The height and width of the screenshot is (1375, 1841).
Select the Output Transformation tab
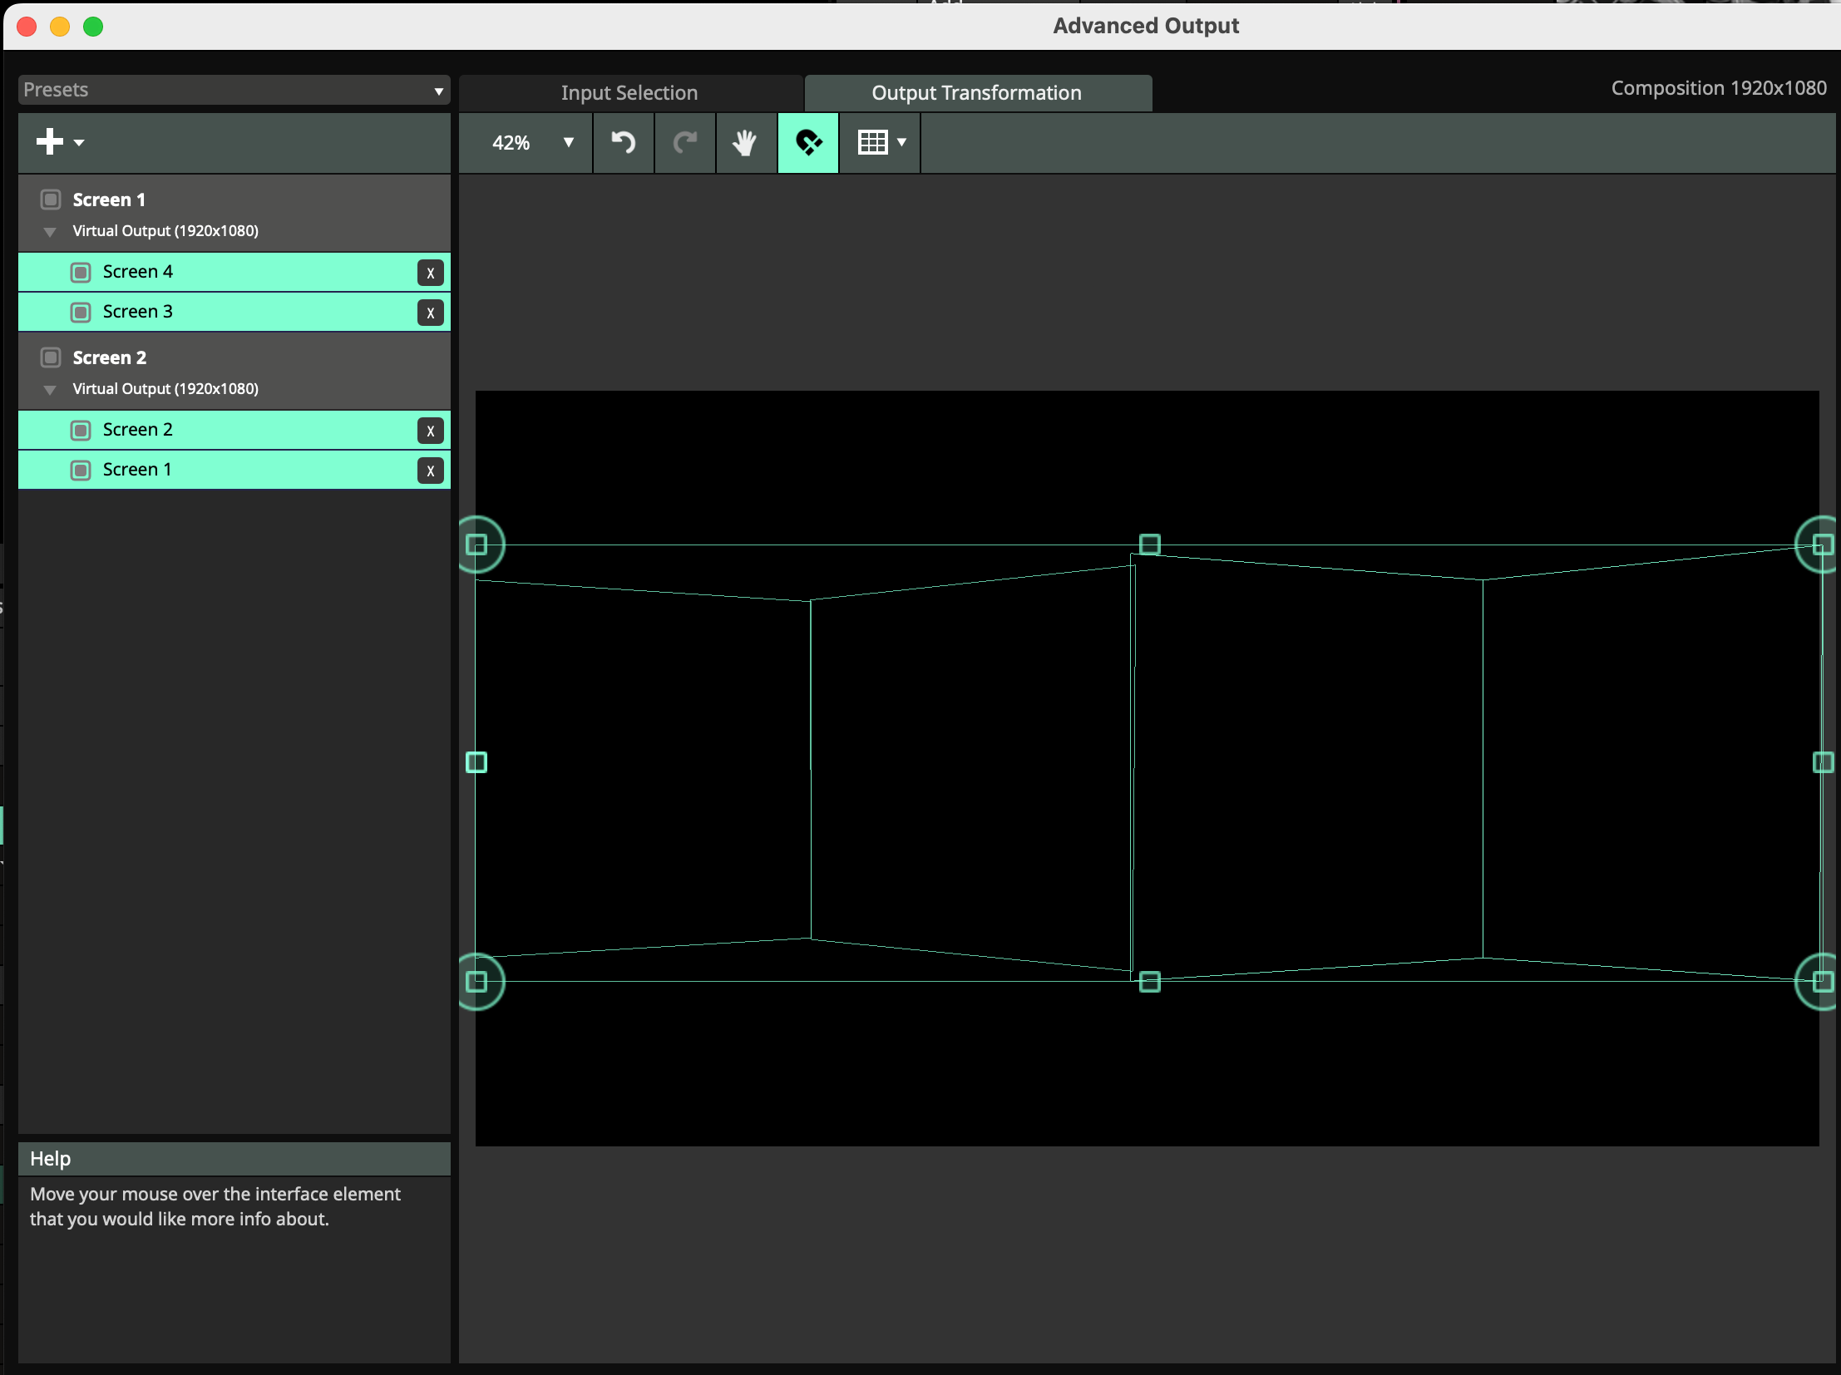pos(976,93)
